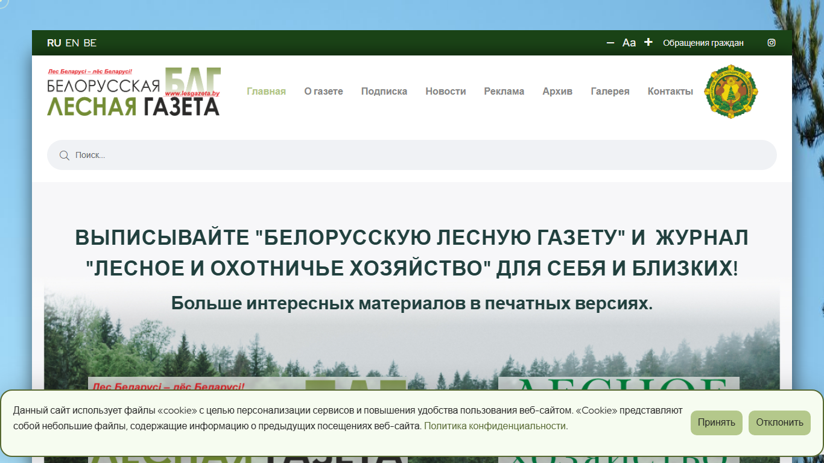The width and height of the screenshot is (824, 463).
Task: Increase font size with plus icon
Action: [648, 42]
